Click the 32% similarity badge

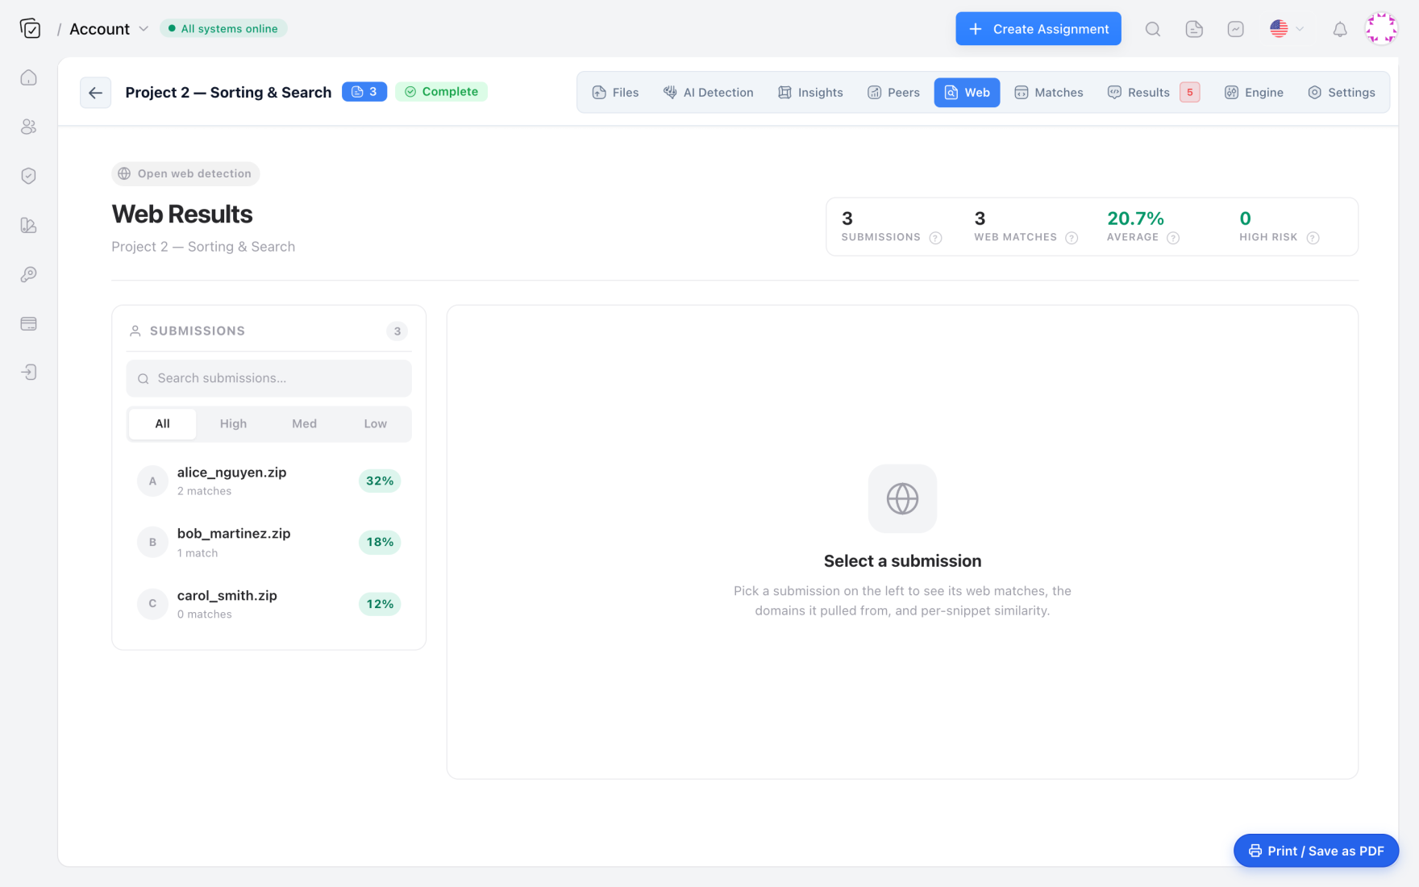coord(380,481)
